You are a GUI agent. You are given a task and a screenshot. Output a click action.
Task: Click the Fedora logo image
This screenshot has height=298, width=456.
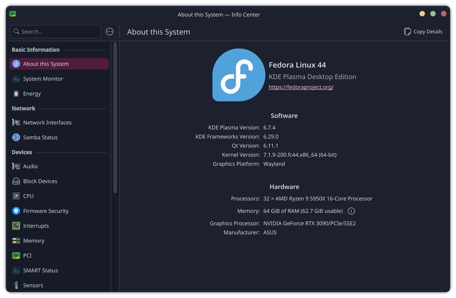click(x=239, y=75)
